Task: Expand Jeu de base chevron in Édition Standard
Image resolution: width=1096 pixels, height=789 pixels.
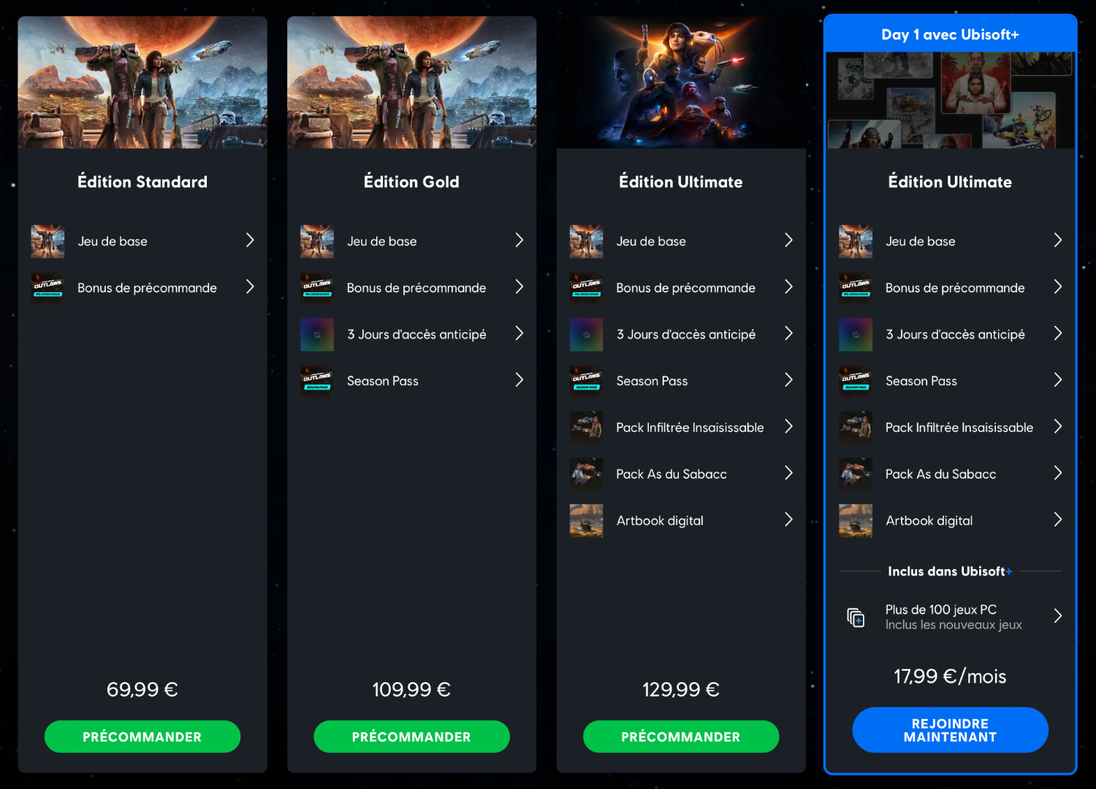Action: (x=250, y=240)
